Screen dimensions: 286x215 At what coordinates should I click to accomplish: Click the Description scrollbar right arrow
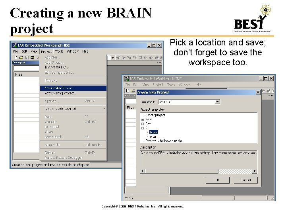[x=255, y=171]
